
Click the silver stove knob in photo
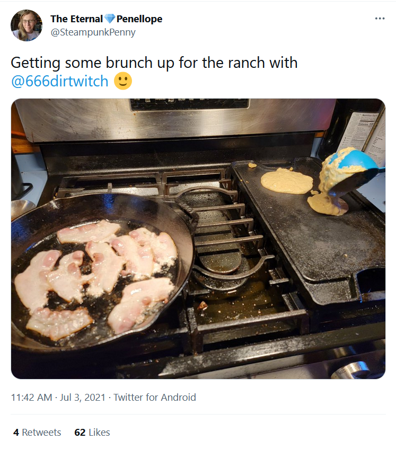[x=350, y=371]
